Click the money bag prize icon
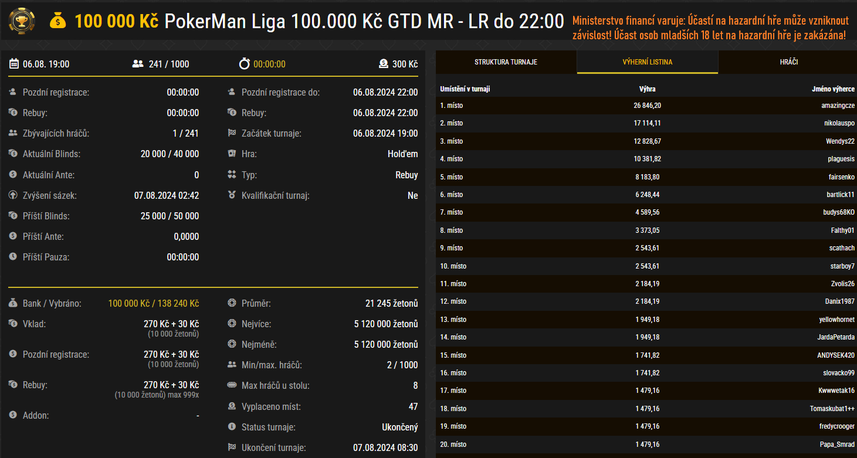Screen dimensions: 857x458 click(x=58, y=22)
